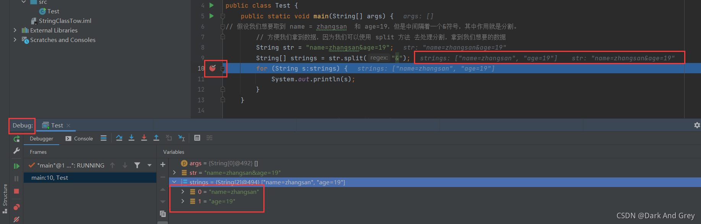Expand element 1 age=19

pyautogui.click(x=183, y=201)
